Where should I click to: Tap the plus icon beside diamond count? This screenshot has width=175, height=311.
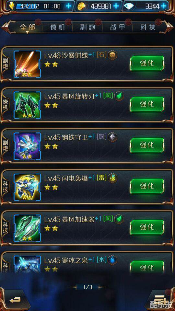click(164, 6)
